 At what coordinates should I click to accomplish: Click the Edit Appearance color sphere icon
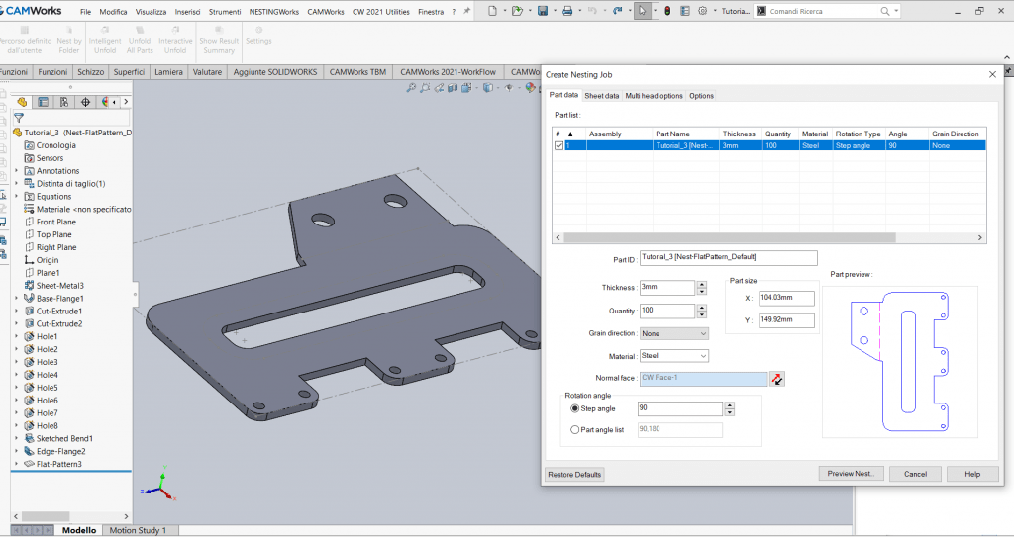click(x=531, y=88)
